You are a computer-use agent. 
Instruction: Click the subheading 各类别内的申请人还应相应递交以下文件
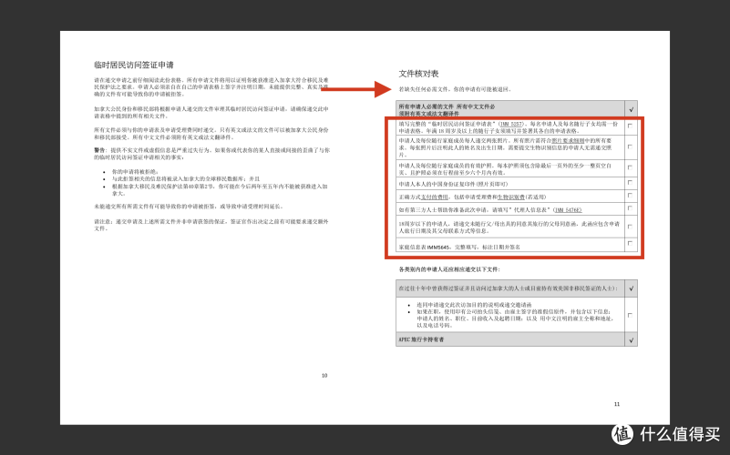click(449, 269)
